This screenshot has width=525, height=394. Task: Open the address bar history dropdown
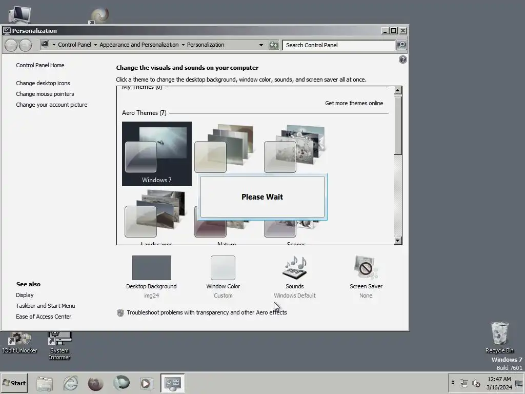(261, 45)
